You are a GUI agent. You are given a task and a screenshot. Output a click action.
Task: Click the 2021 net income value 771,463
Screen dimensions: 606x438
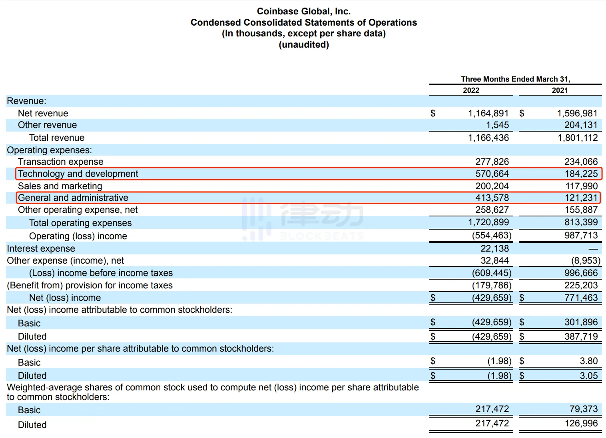coord(581,298)
